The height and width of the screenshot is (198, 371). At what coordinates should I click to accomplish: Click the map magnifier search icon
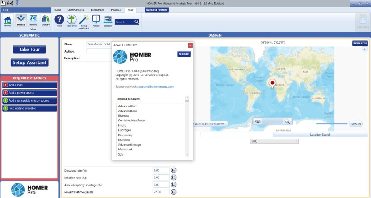tap(287, 121)
